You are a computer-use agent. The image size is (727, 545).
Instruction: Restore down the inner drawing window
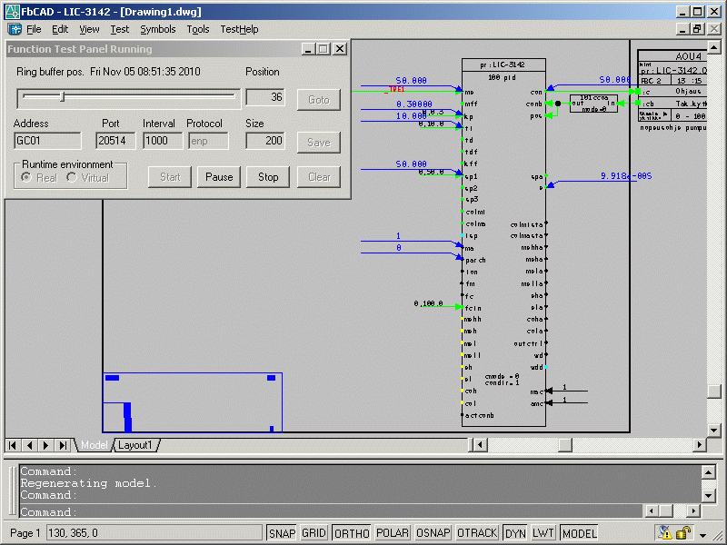click(697, 29)
